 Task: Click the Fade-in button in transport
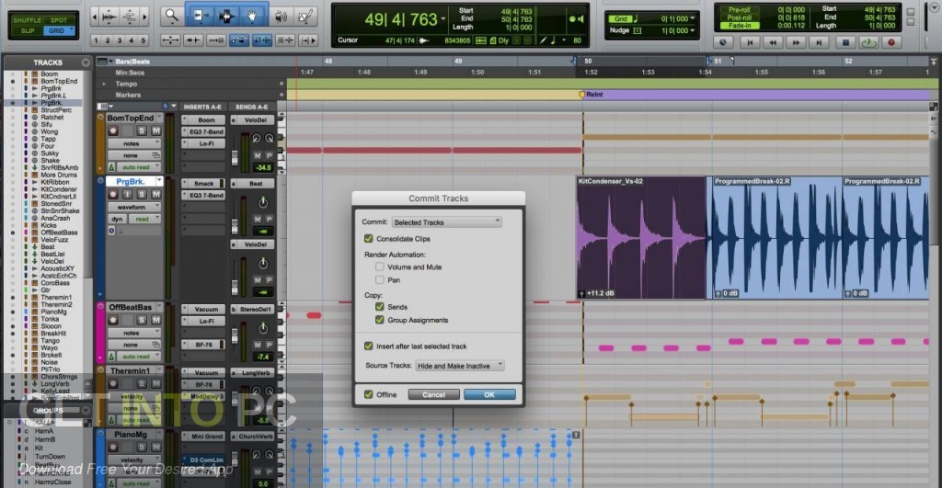pyautogui.click(x=740, y=26)
